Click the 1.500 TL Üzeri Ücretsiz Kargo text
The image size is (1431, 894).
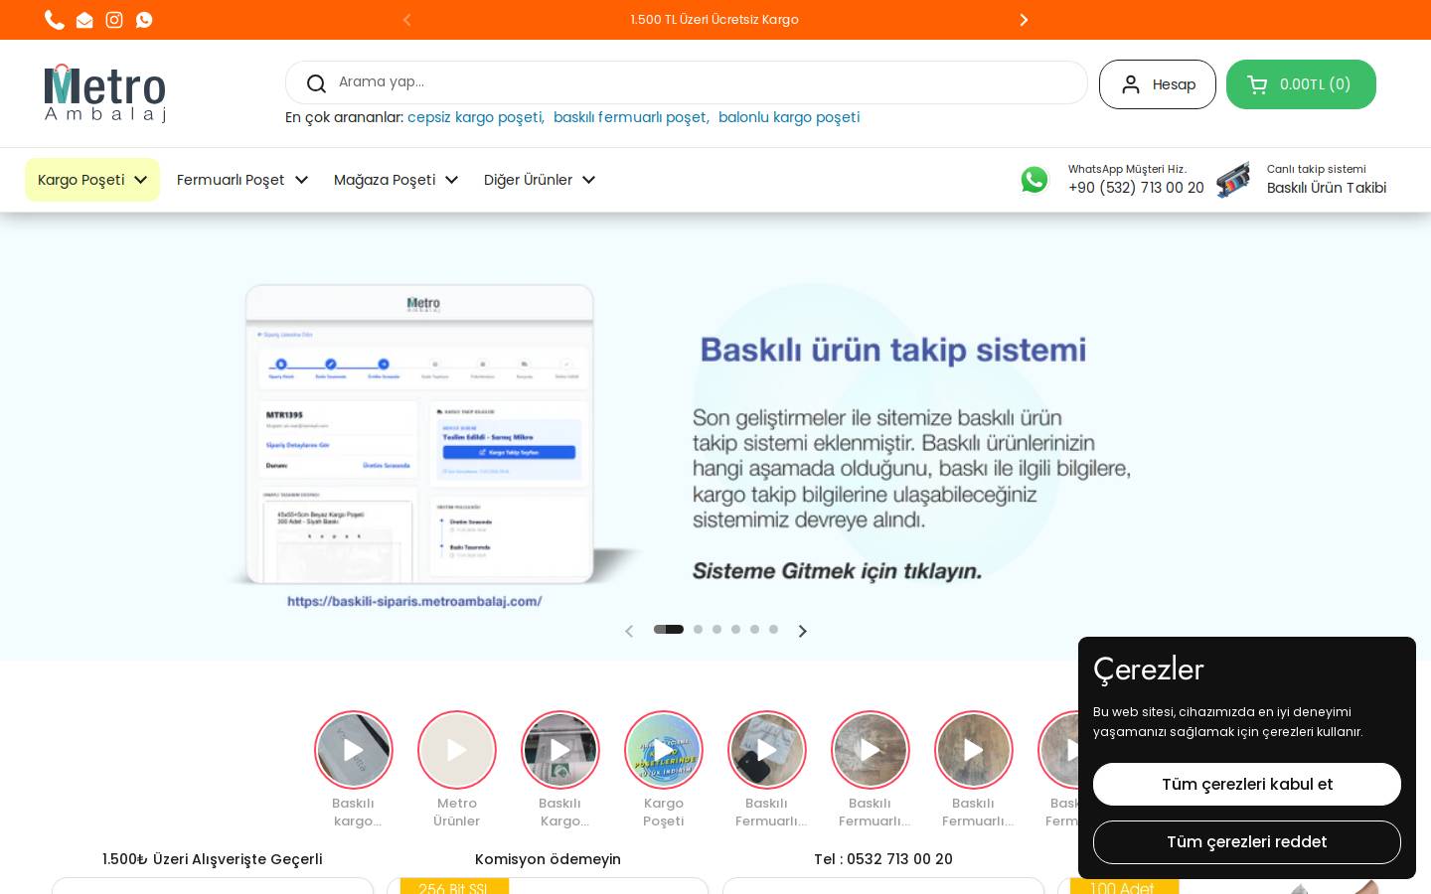coord(715,20)
